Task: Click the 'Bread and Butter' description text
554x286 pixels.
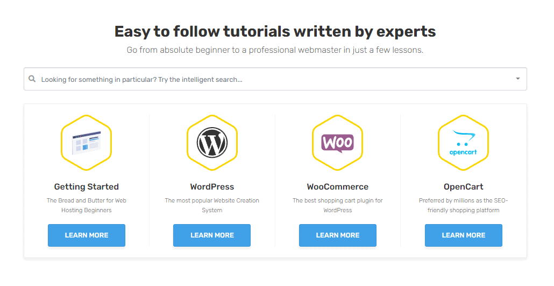Action: pos(86,205)
